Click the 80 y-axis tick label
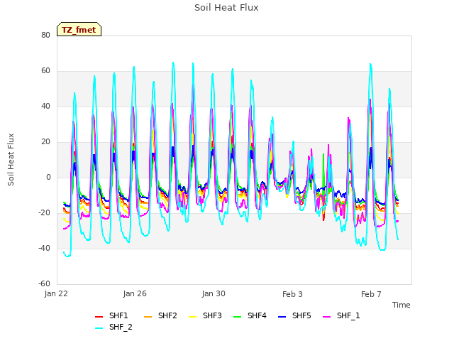Image resolution: width=454 pixels, height=341 pixels. click(x=45, y=35)
